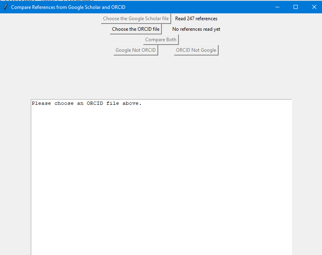The image size is (322, 255).
Task: Click the Choose the Google Scholar file button
Action: pyautogui.click(x=136, y=19)
